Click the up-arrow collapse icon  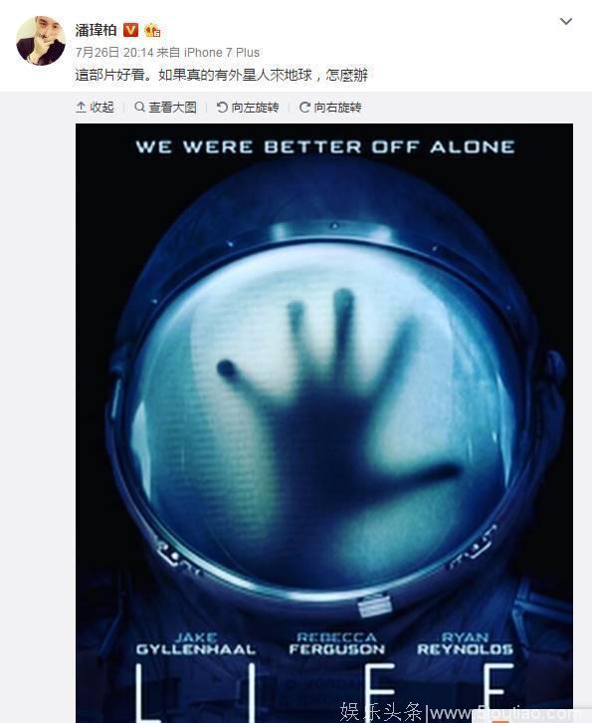(81, 107)
